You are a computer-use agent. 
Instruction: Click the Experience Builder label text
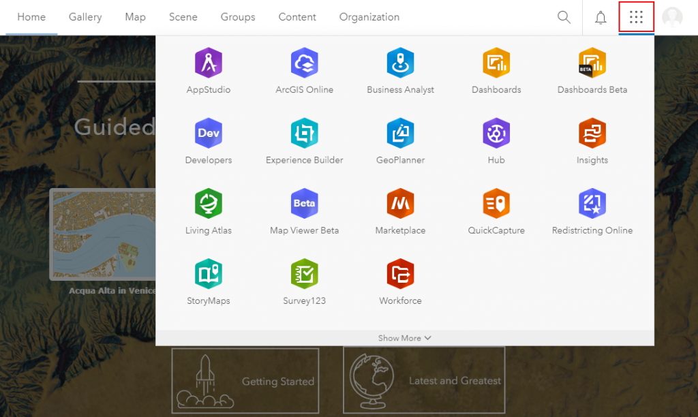click(x=305, y=159)
